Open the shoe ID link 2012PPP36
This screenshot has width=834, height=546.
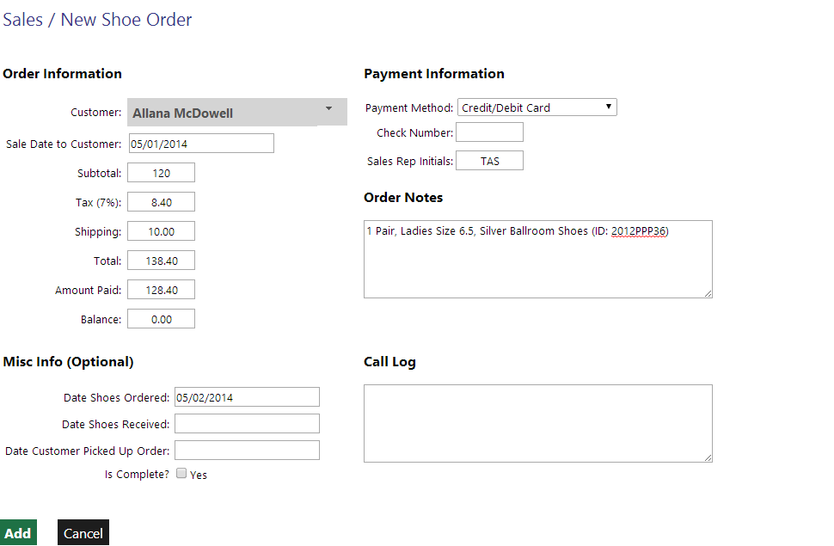pos(640,230)
